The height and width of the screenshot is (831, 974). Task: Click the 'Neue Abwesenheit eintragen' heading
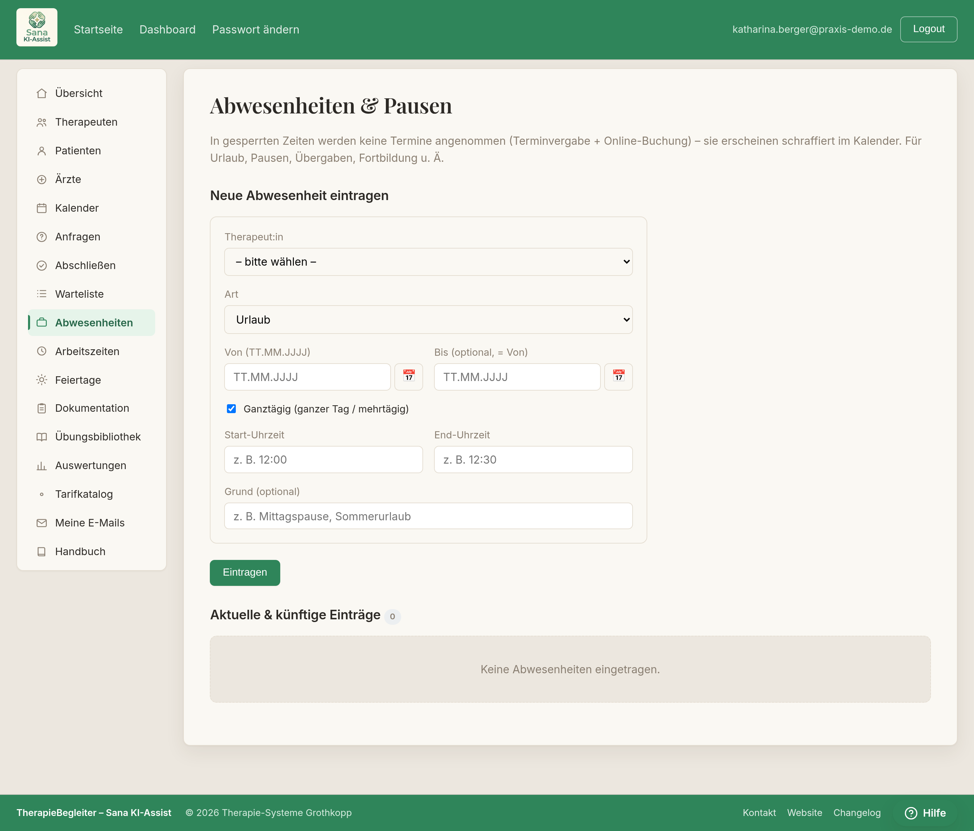point(299,196)
